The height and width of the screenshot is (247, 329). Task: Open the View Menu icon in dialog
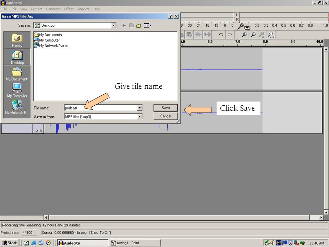click(147, 26)
